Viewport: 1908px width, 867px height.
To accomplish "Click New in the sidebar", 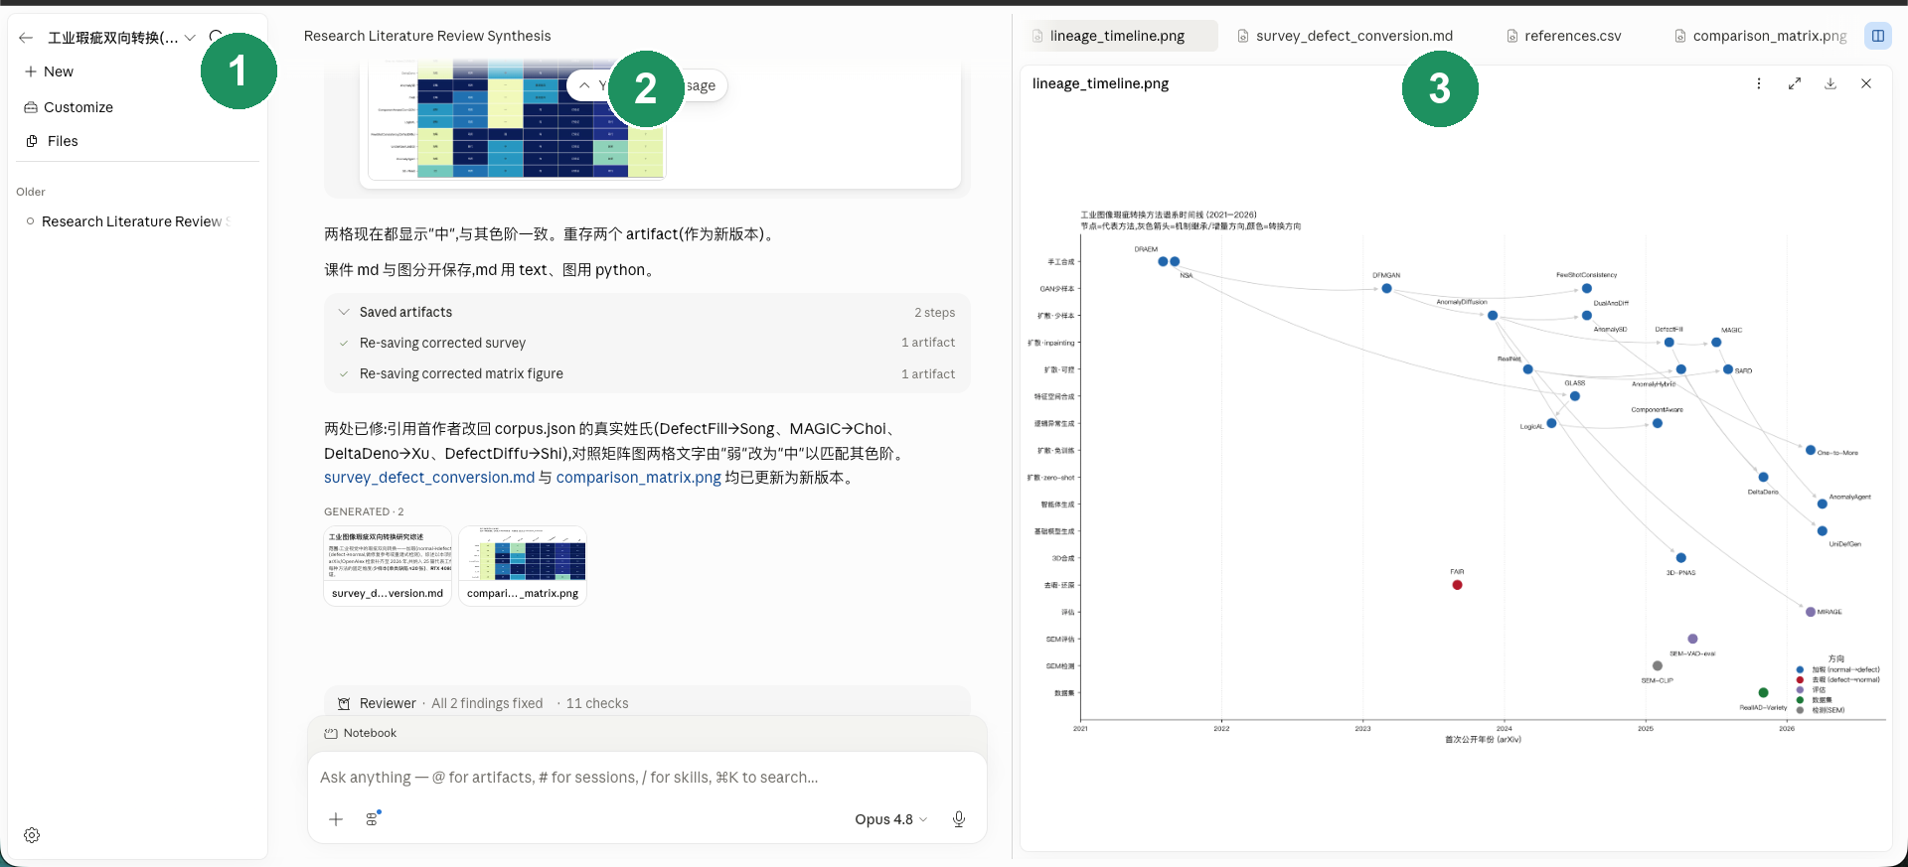I will [49, 72].
